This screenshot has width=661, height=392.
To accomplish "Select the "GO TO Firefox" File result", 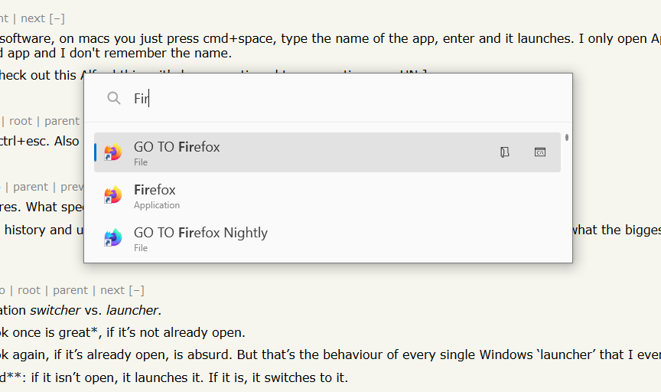I will coord(327,152).
